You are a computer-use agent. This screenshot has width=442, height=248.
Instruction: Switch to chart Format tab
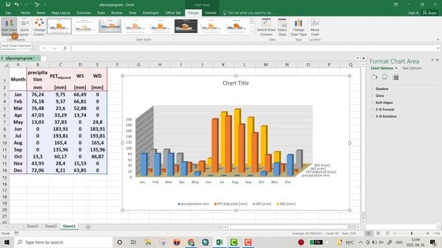[211, 13]
